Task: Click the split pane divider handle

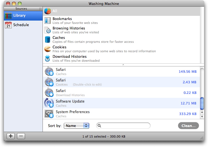Action: 123,65
